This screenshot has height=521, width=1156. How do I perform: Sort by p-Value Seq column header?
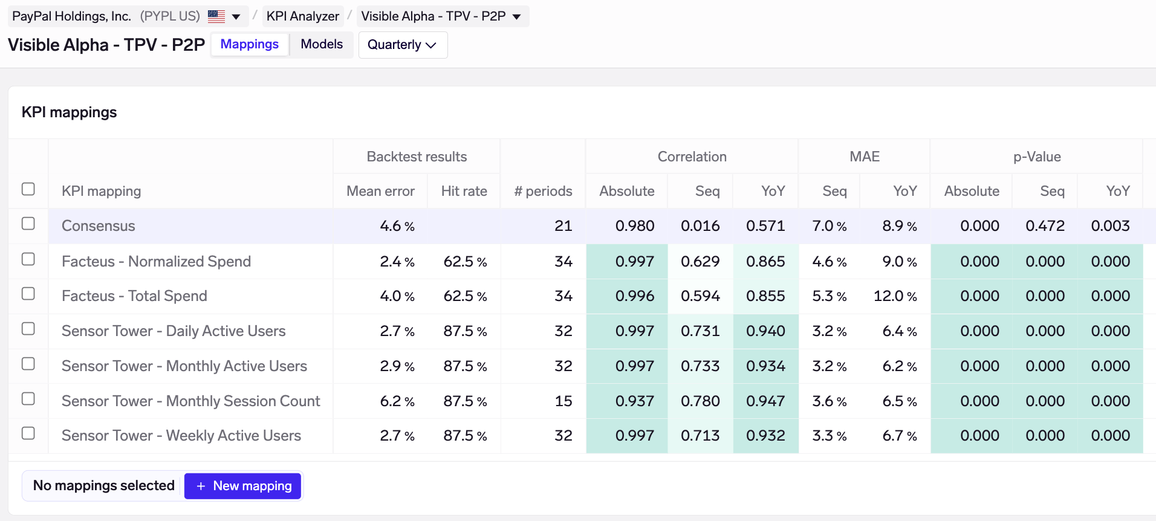tap(1052, 191)
